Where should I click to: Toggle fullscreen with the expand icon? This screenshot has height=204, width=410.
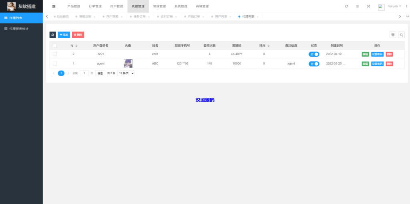(368, 6)
